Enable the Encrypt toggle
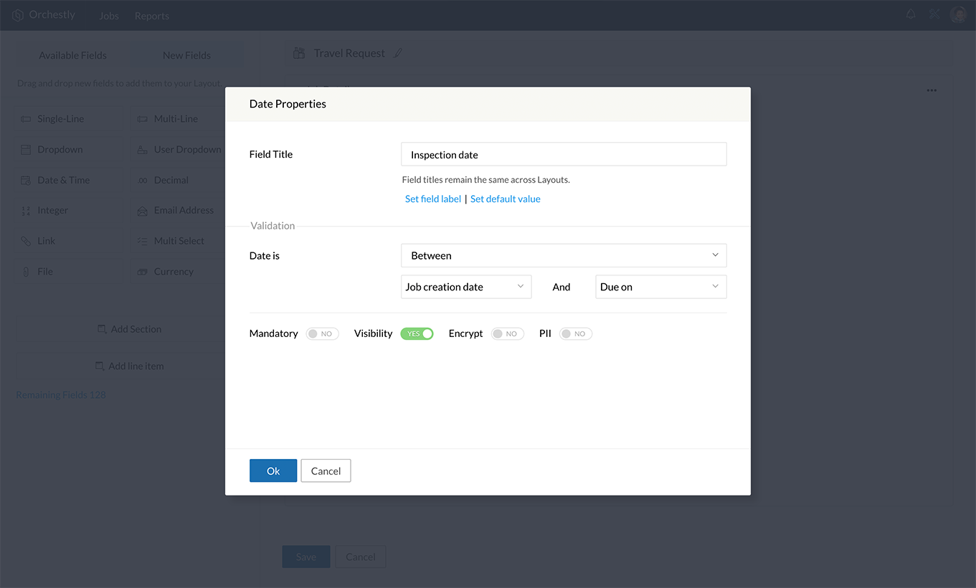 (507, 333)
